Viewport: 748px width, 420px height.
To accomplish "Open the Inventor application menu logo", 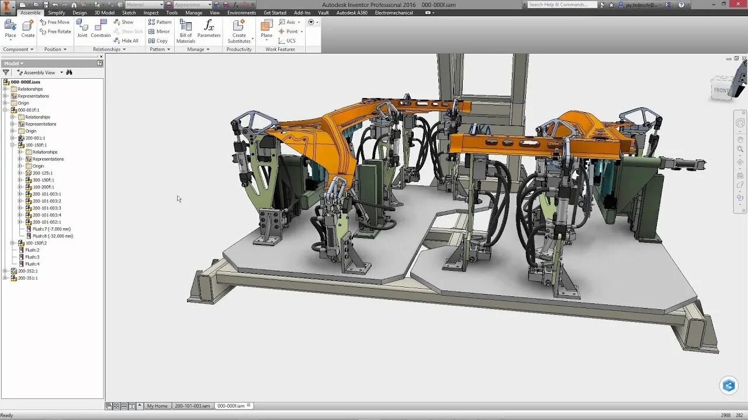I will (8, 7).
